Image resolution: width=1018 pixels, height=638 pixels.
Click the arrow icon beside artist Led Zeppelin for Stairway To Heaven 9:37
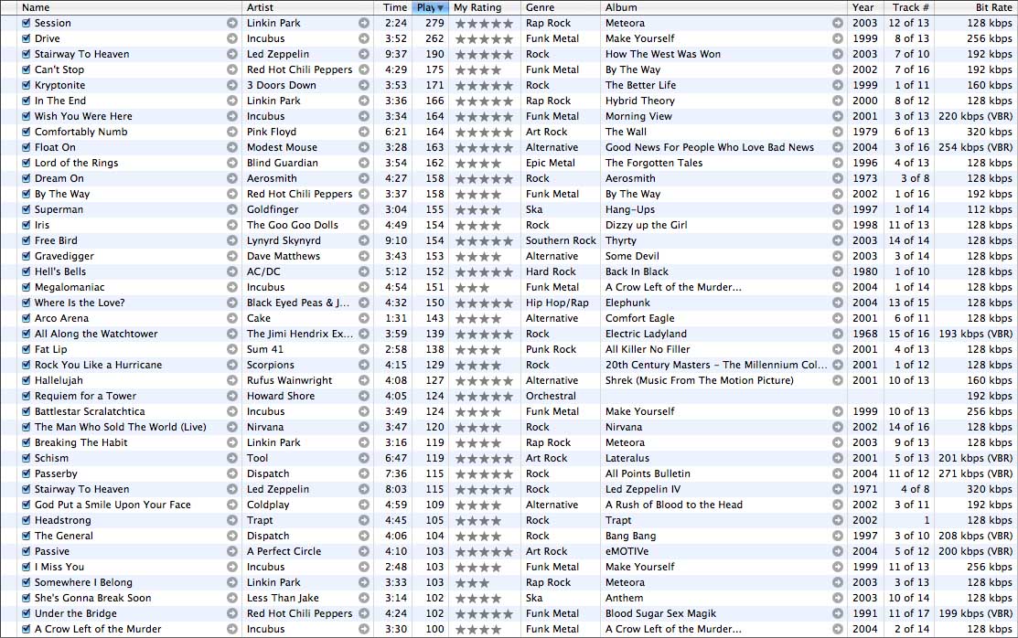tap(364, 54)
